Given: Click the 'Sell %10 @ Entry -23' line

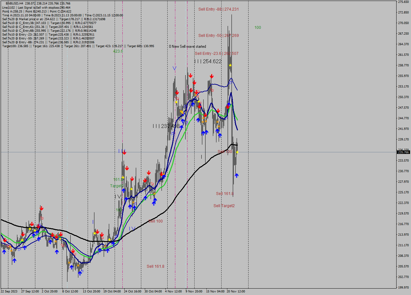Looking at the screenshot, I should click(x=48, y=35).
